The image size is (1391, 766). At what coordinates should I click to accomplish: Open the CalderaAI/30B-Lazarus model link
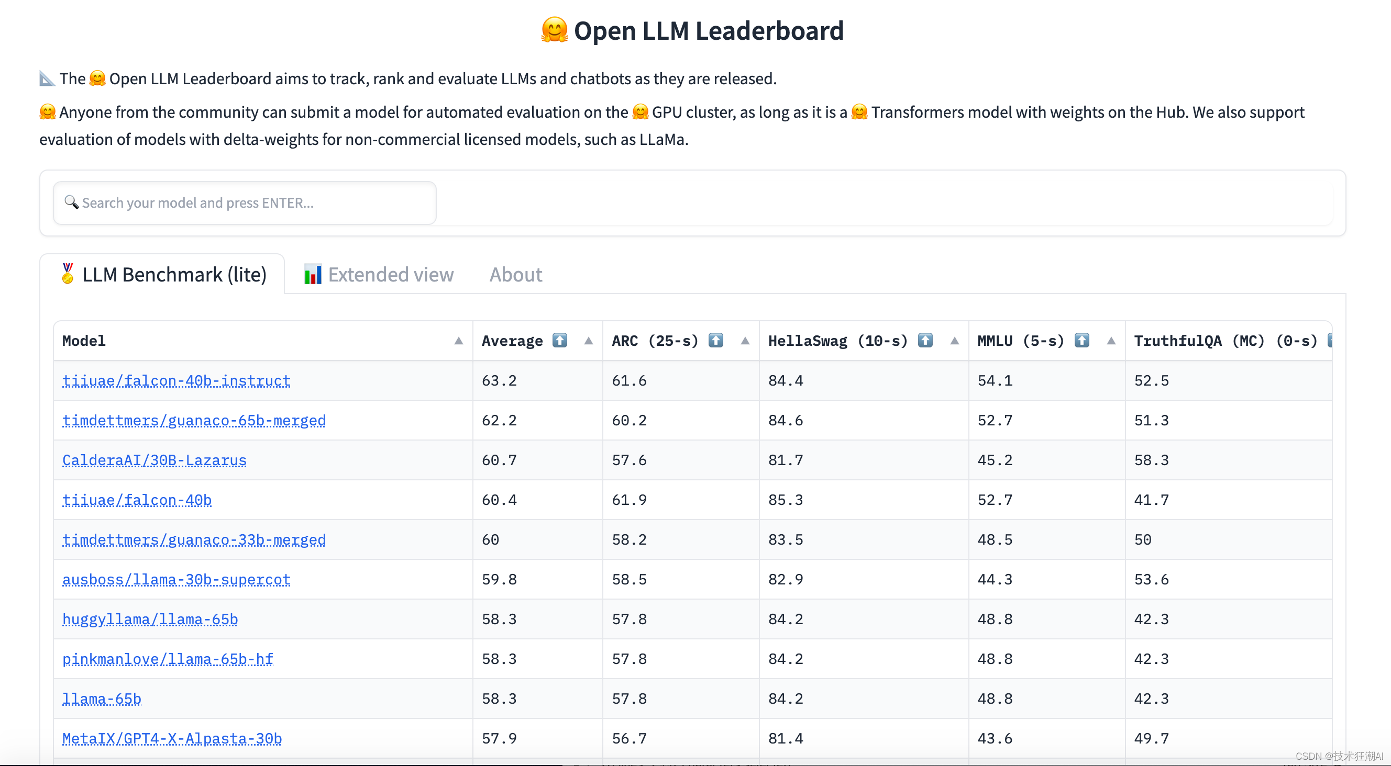(154, 459)
